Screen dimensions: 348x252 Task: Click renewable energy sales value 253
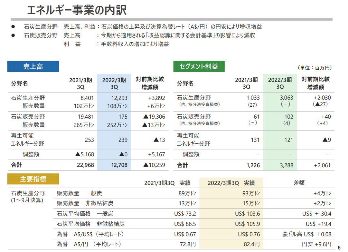click(89, 140)
